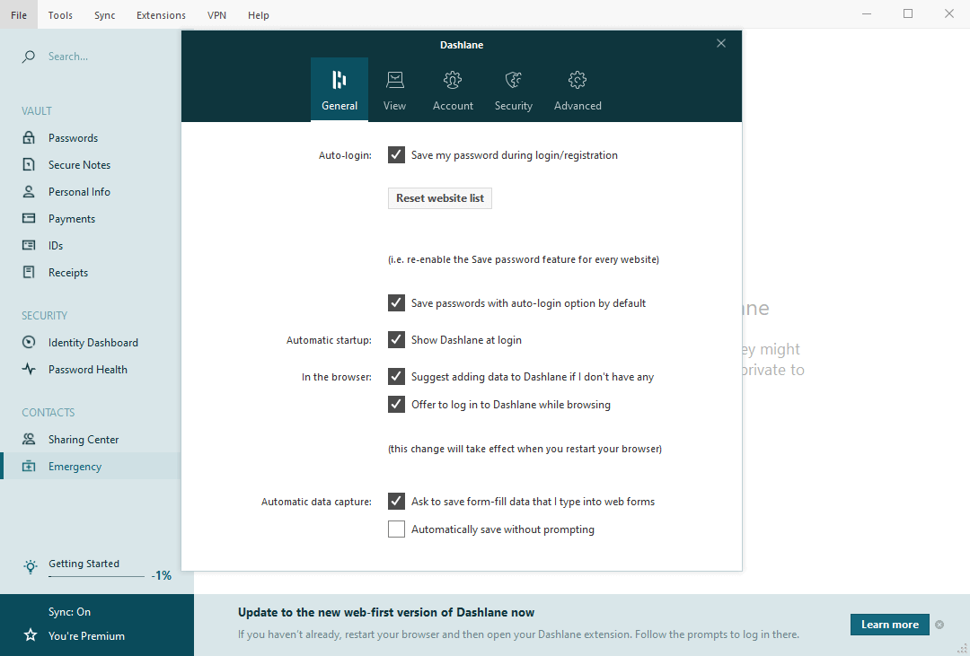Click the View tab monitor icon
The height and width of the screenshot is (656, 970).
point(394,80)
